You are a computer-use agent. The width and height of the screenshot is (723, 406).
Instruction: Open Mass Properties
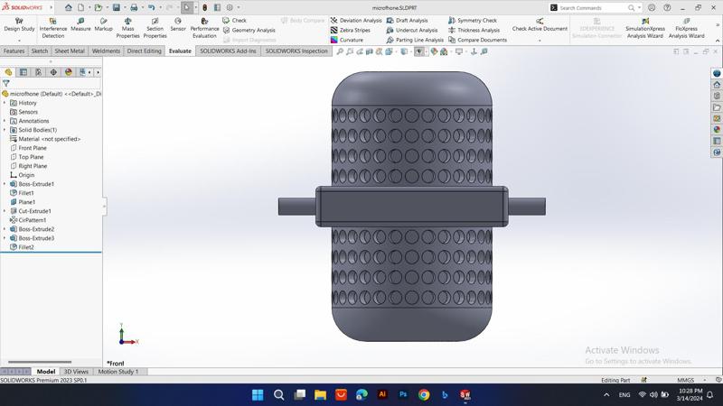pos(127,28)
